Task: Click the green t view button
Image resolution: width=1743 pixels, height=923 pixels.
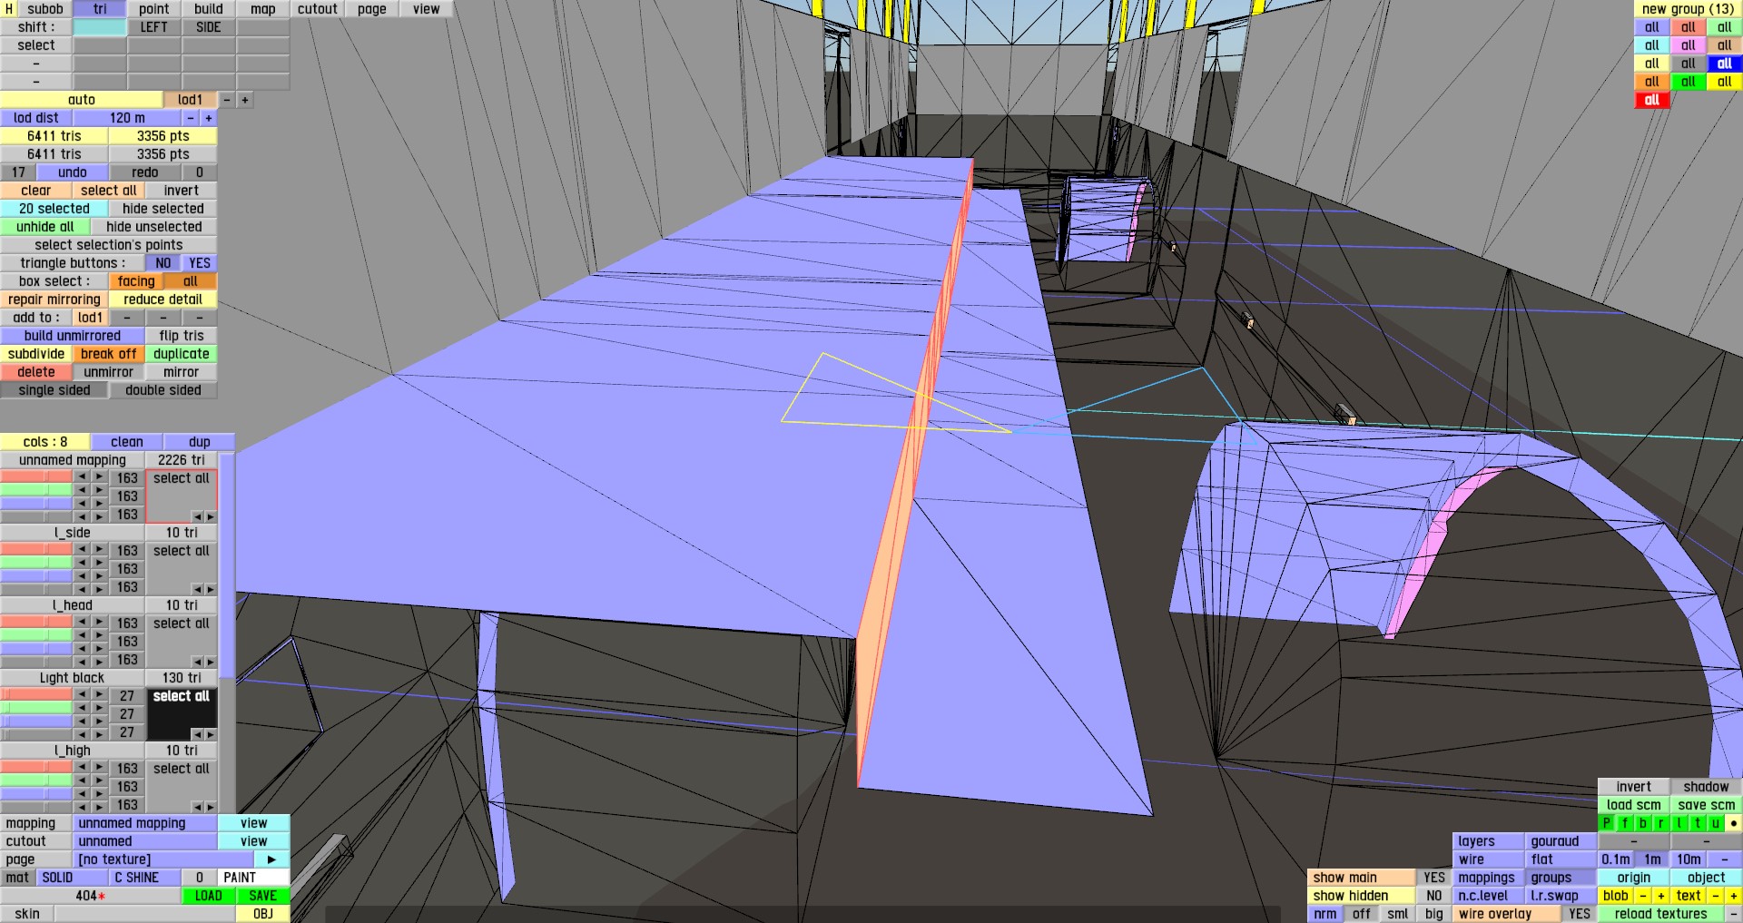Action: pos(1698,823)
